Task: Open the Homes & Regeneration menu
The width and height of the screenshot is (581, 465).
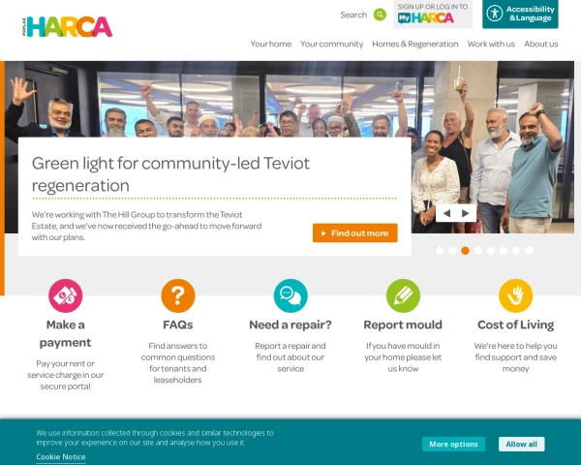Action: click(x=415, y=45)
